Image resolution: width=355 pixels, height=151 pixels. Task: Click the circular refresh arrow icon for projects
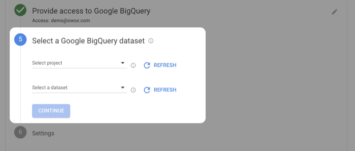click(147, 65)
